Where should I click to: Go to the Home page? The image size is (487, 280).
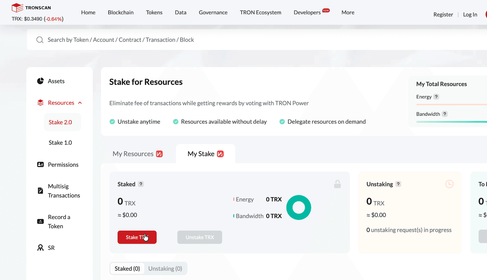pos(88,12)
